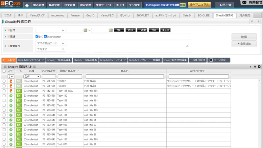263x148 pixels.
Task: Select the checkbox for the Test-105_copy row
Action: [x=4, y=91]
